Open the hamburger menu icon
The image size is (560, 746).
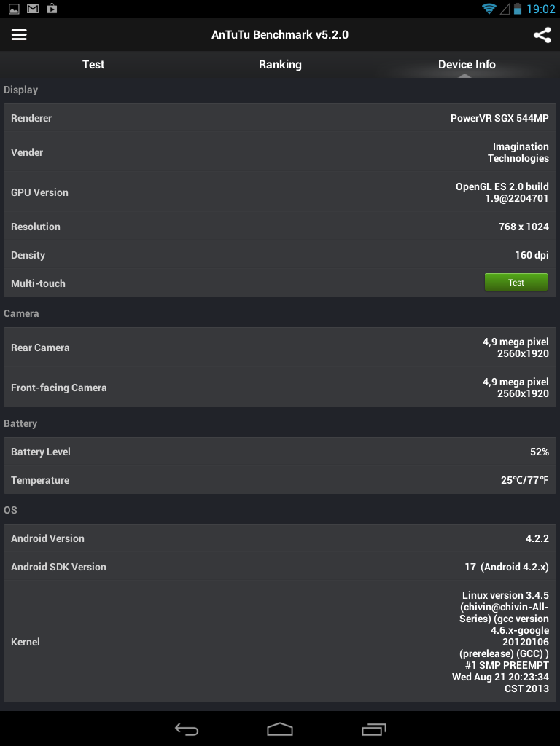pos(19,35)
